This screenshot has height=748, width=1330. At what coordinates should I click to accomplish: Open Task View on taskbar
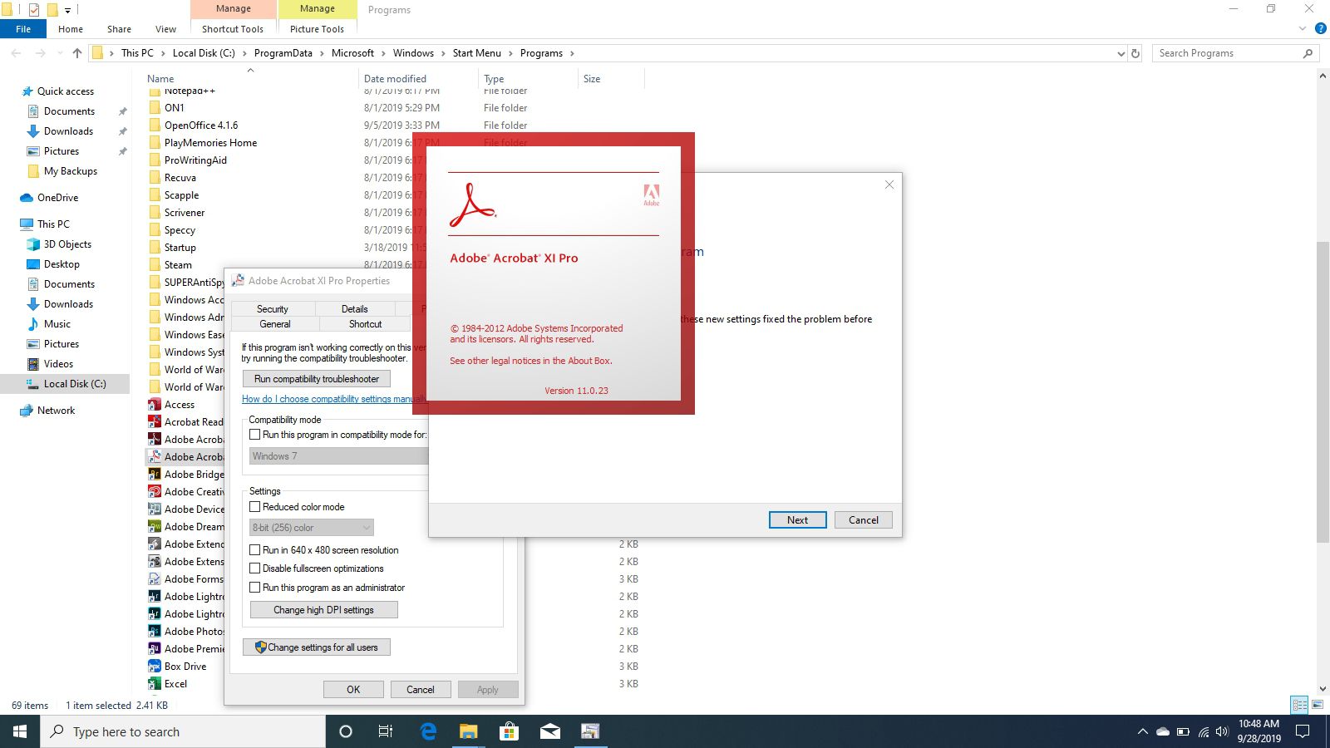(386, 731)
